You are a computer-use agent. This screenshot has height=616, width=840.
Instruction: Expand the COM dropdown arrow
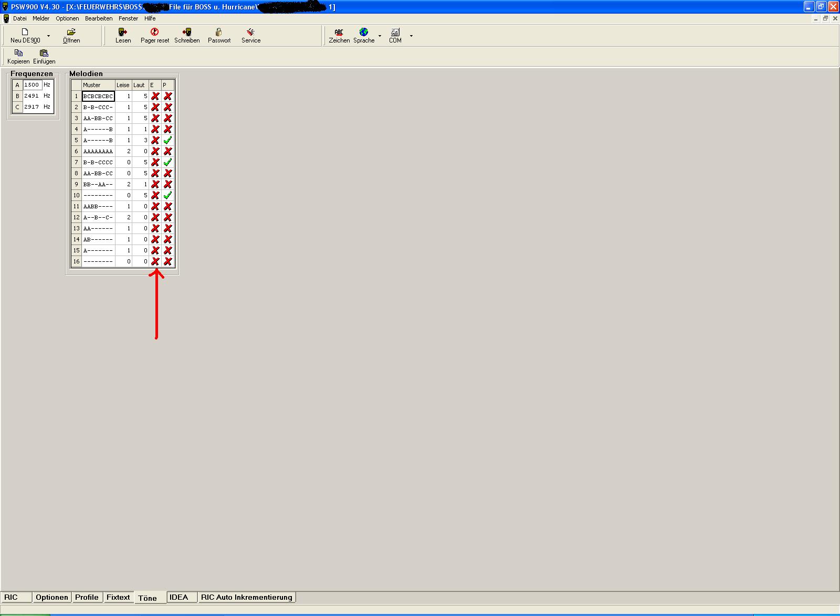click(411, 36)
